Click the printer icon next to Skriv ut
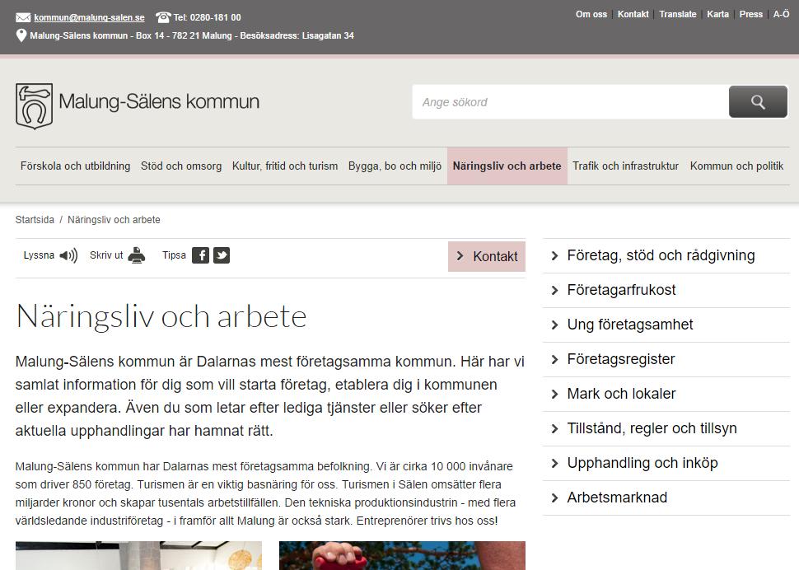The height and width of the screenshot is (570, 799). (x=136, y=255)
